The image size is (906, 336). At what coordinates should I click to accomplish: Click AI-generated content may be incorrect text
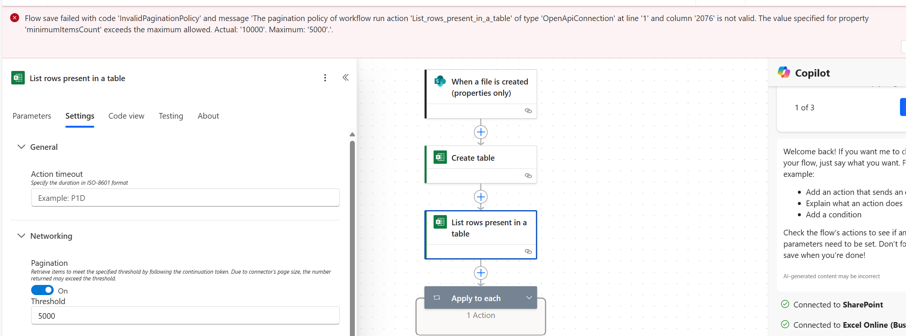pyautogui.click(x=831, y=276)
